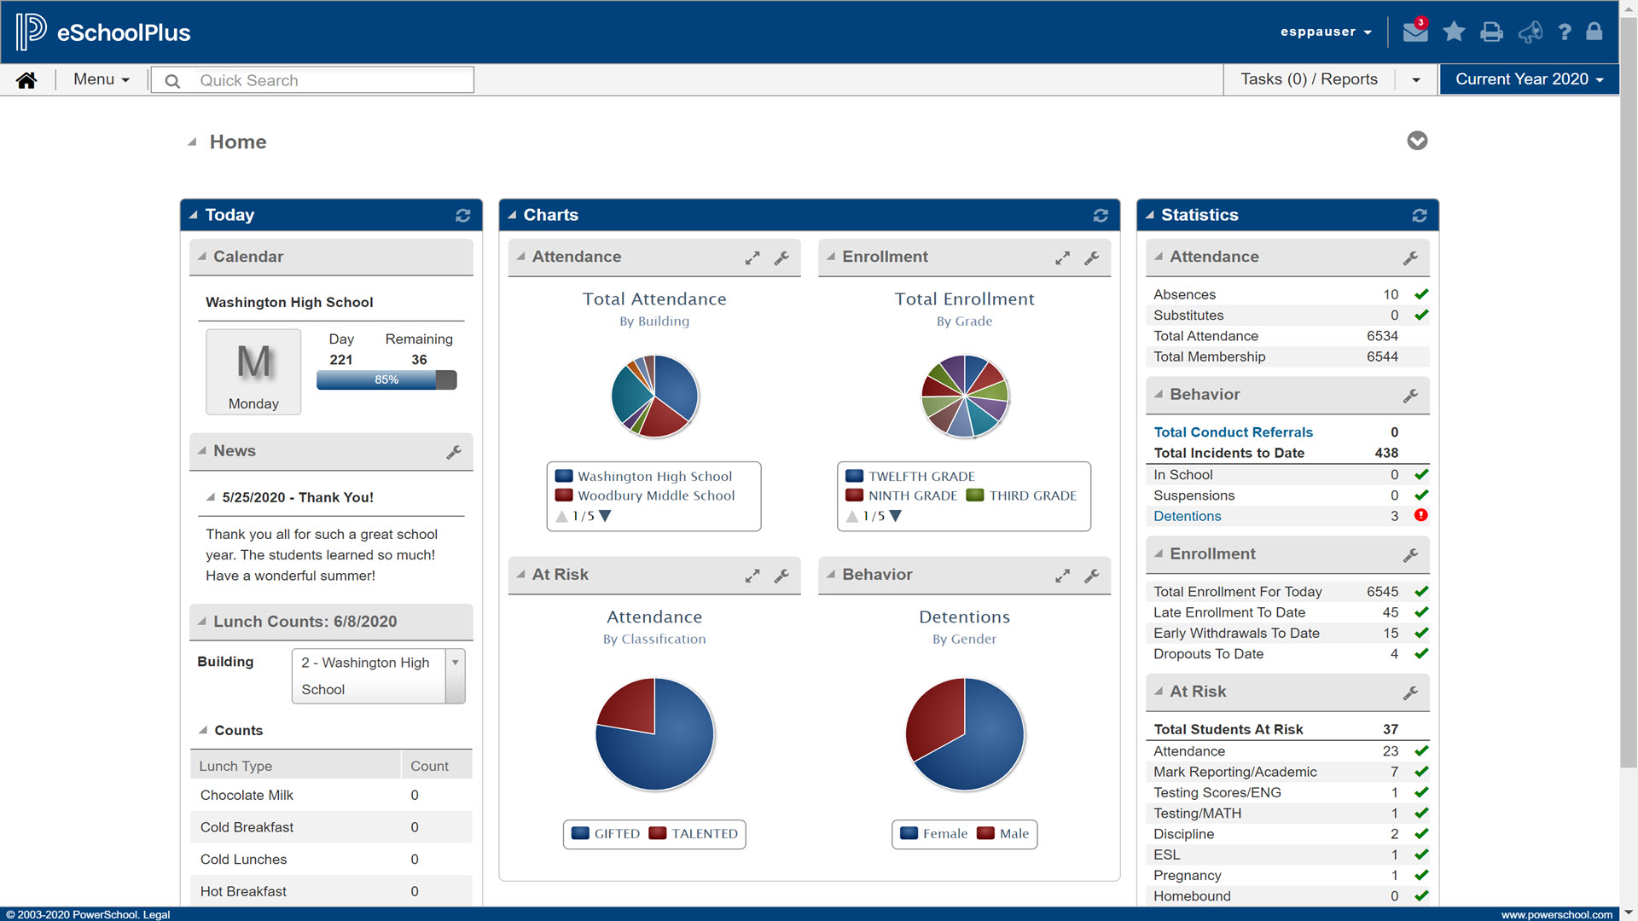Click the 85% day progress bar
1638x921 pixels.
386,379
